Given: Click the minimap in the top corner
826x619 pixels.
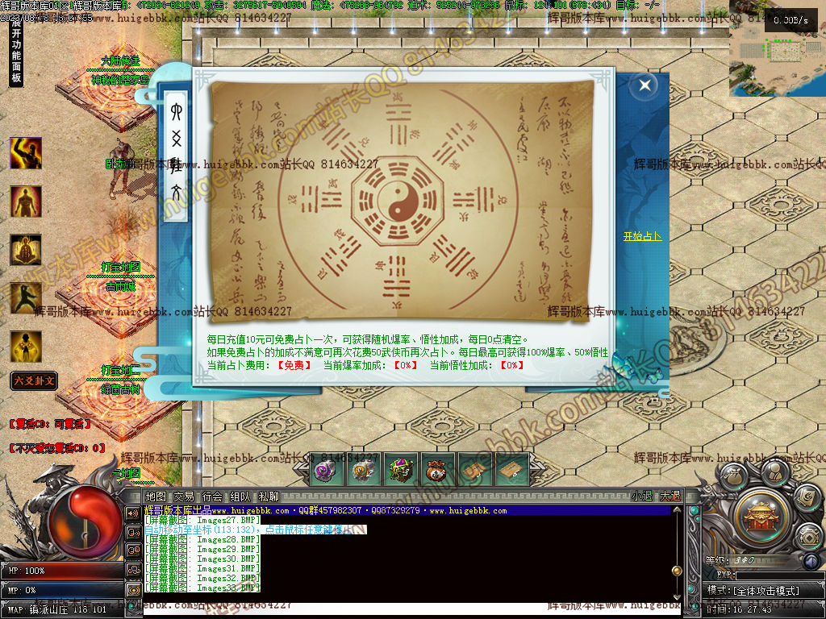Looking at the screenshot, I should coord(778,49).
